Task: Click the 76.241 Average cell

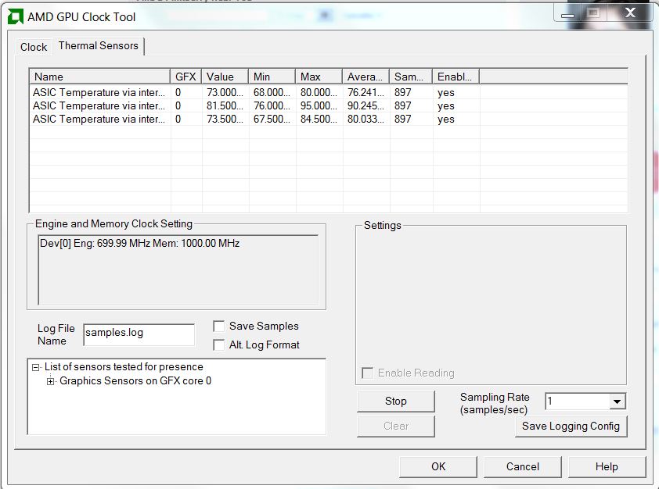Action: coord(366,92)
